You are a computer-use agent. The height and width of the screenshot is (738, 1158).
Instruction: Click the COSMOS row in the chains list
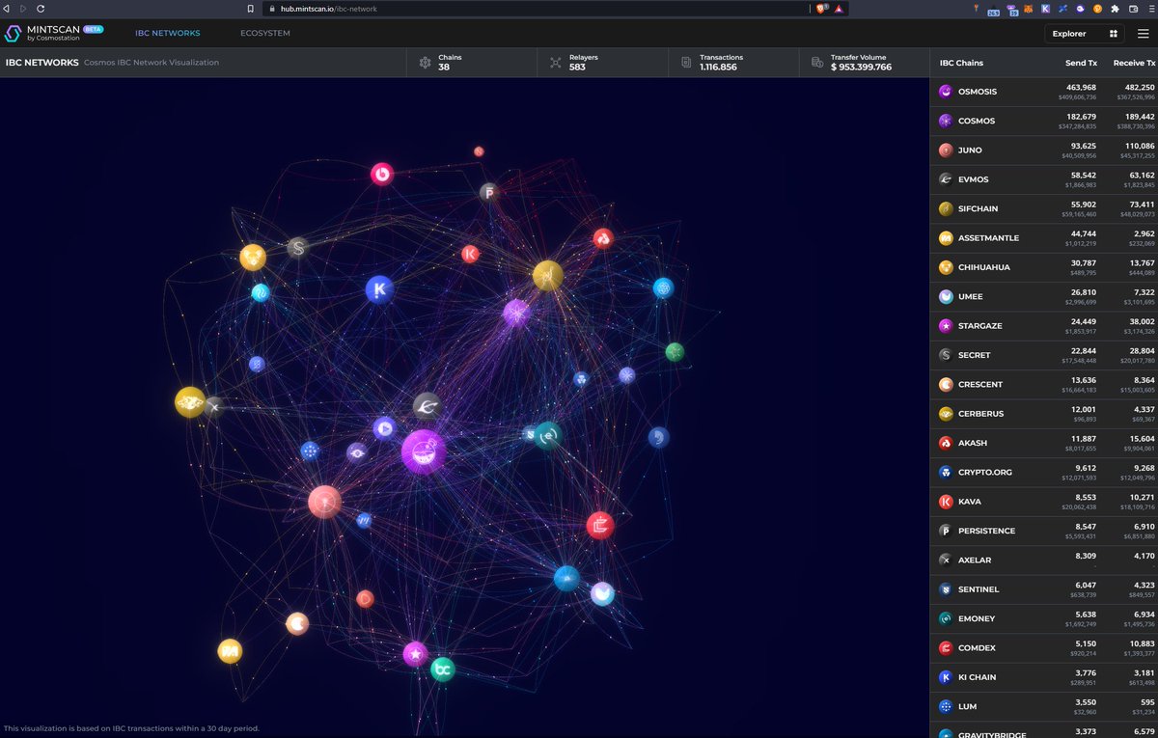click(1044, 121)
